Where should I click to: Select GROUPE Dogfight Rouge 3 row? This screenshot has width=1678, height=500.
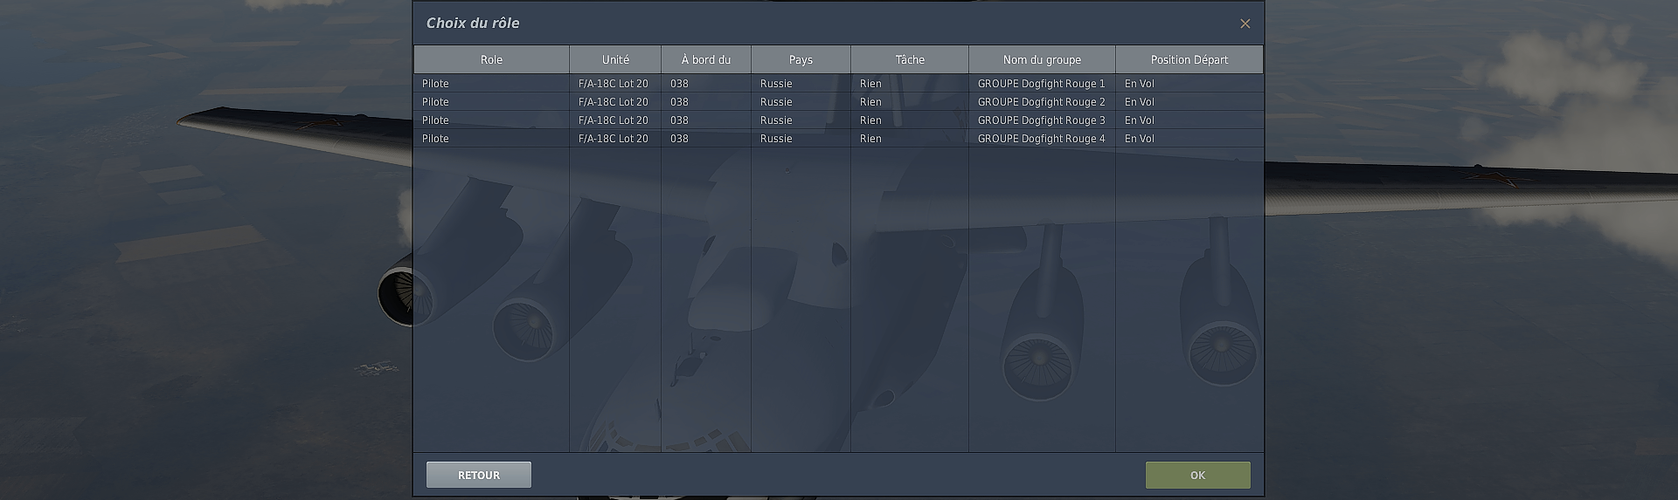coord(838,120)
